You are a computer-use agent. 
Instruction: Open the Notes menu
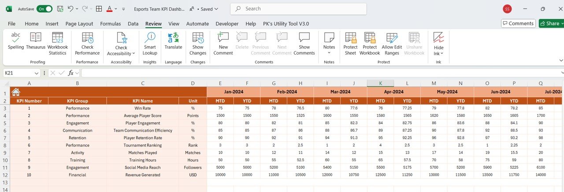click(x=329, y=44)
